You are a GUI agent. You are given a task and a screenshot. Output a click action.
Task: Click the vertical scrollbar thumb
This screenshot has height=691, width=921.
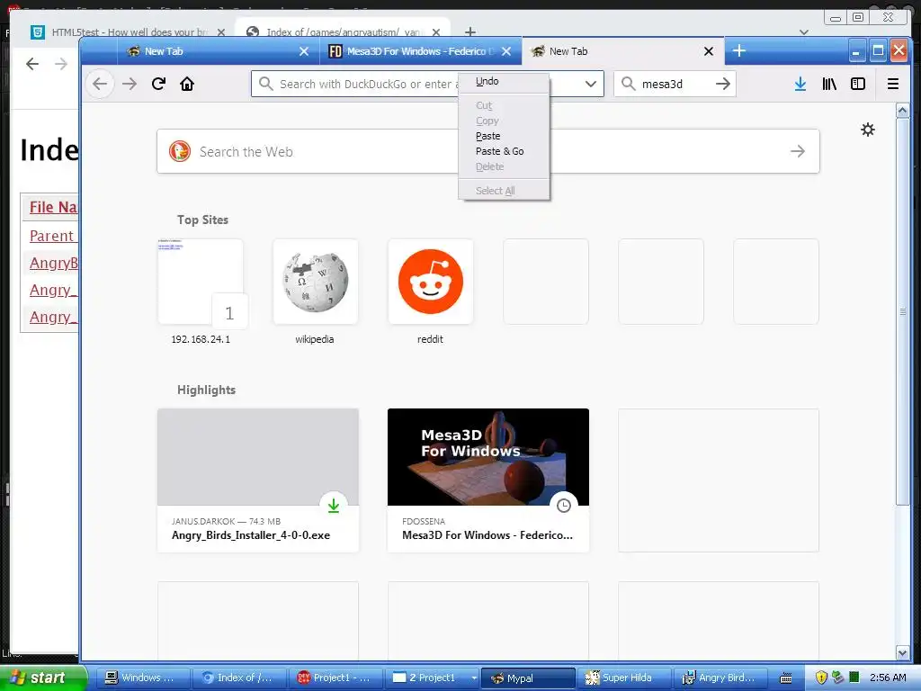click(x=902, y=311)
